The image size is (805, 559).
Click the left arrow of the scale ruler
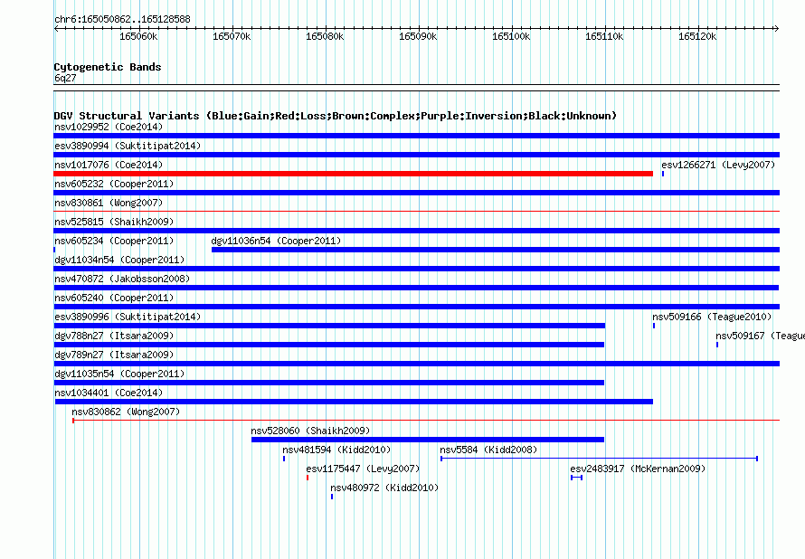[56, 29]
